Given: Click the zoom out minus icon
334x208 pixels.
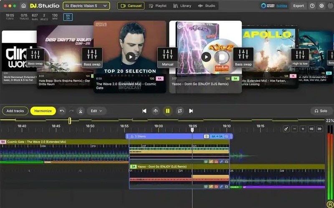Looking at the screenshot, I should click(x=295, y=129).
